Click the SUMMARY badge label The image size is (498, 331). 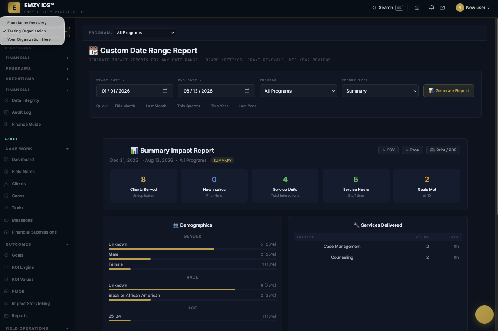[222, 161]
